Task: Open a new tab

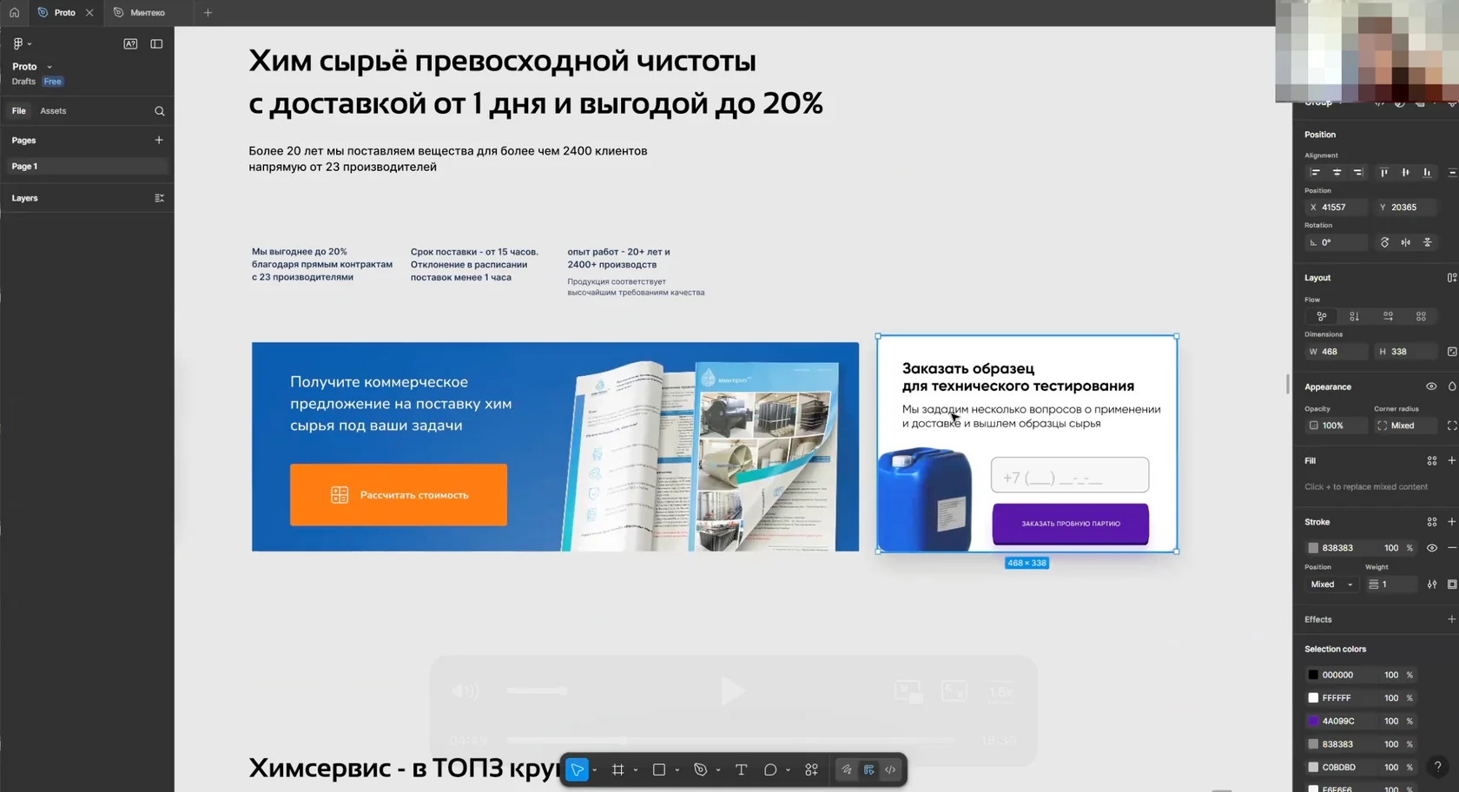Action: pyautogui.click(x=208, y=12)
